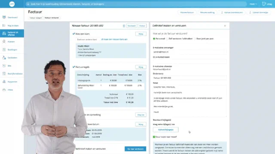Image resolution: width=275 pixels, height=154 pixels.
Task: Switch to the Factuur wijzigen tab
Action: click(36, 18)
